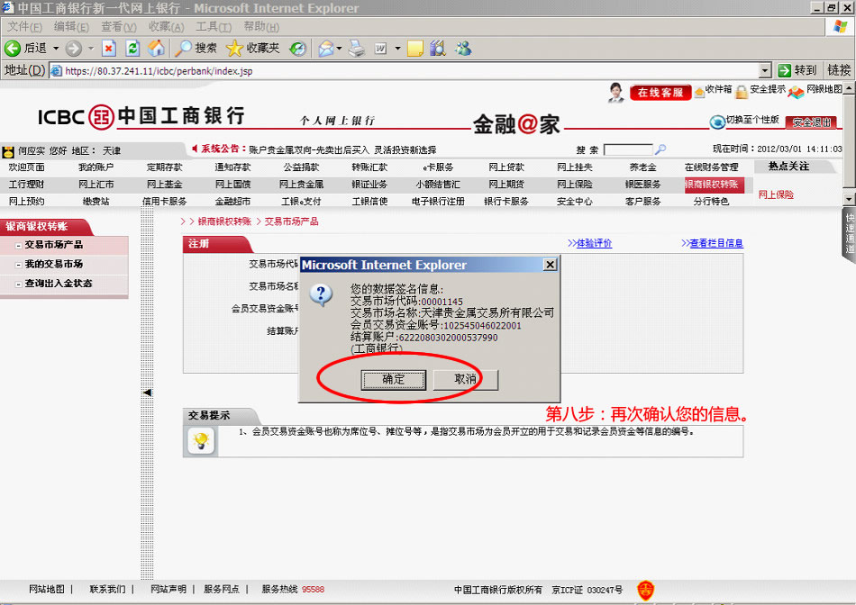Open the 文件 menu
This screenshot has width=856, height=605.
24,27
